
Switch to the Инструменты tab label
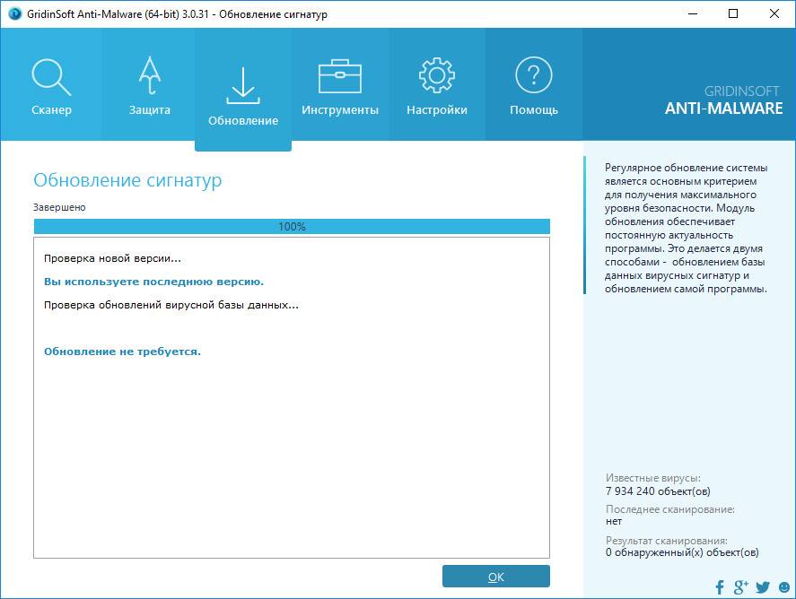(x=340, y=110)
